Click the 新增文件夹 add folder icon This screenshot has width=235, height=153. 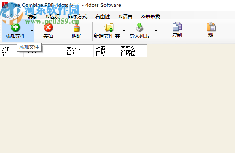pyautogui.click(x=109, y=27)
